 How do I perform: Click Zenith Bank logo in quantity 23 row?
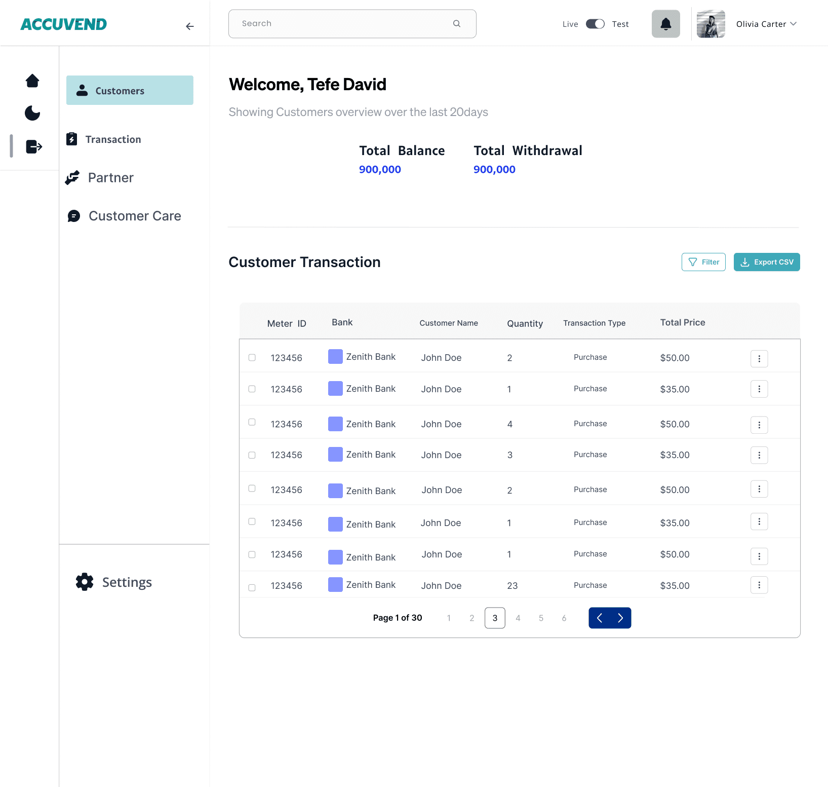[335, 585]
